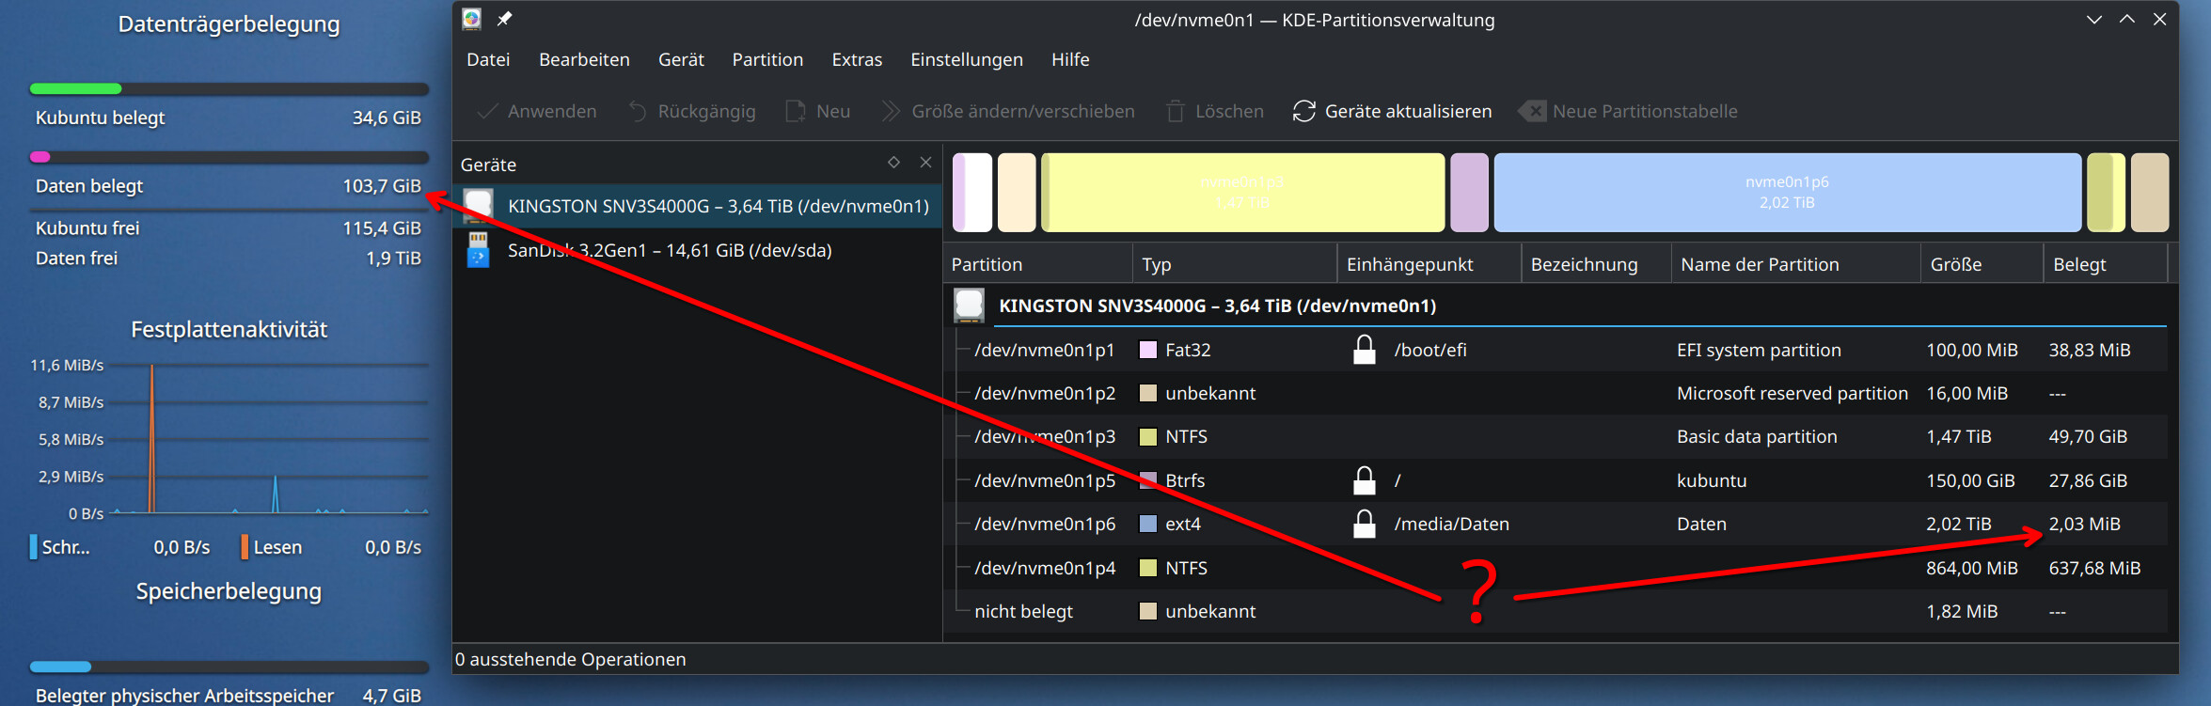Select KINGSTON SNV3S4000G in device list
Viewport: 2211px width, 706px height.
pos(718,206)
